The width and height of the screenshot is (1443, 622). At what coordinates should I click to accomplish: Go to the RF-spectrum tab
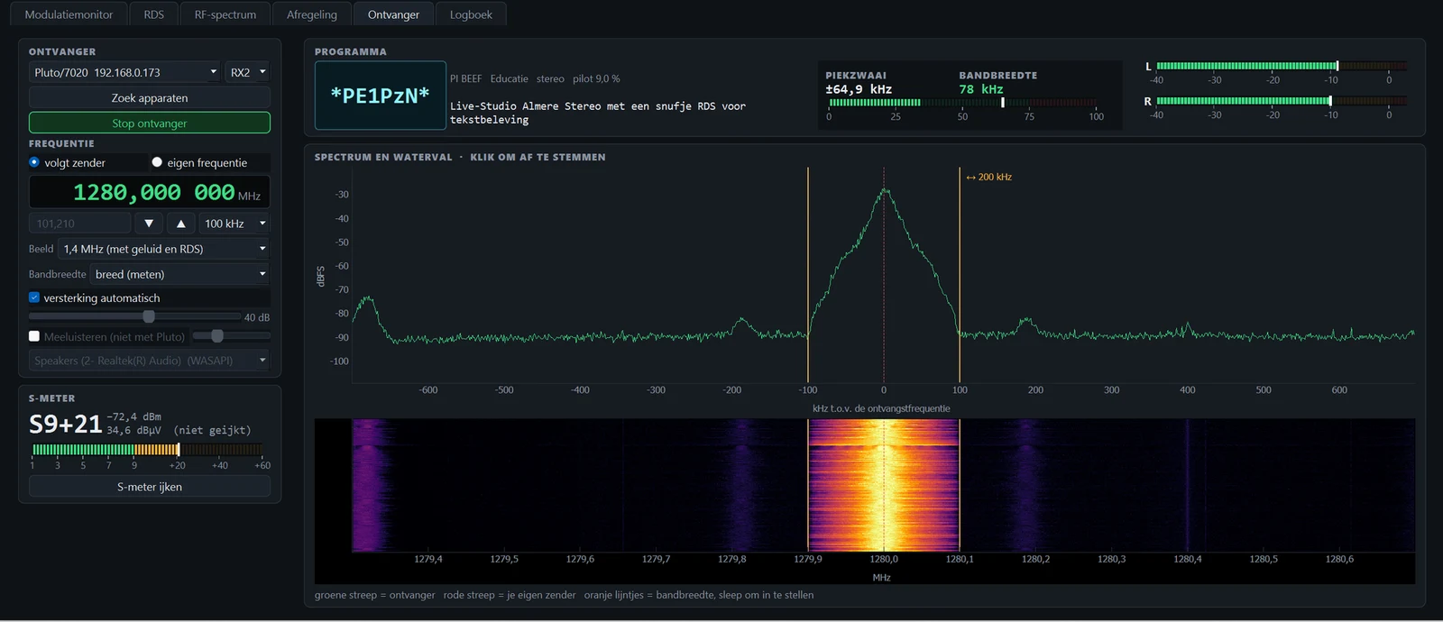tap(225, 14)
